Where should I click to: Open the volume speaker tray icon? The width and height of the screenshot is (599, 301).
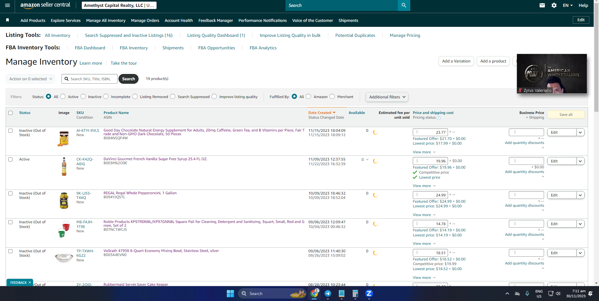558,294
